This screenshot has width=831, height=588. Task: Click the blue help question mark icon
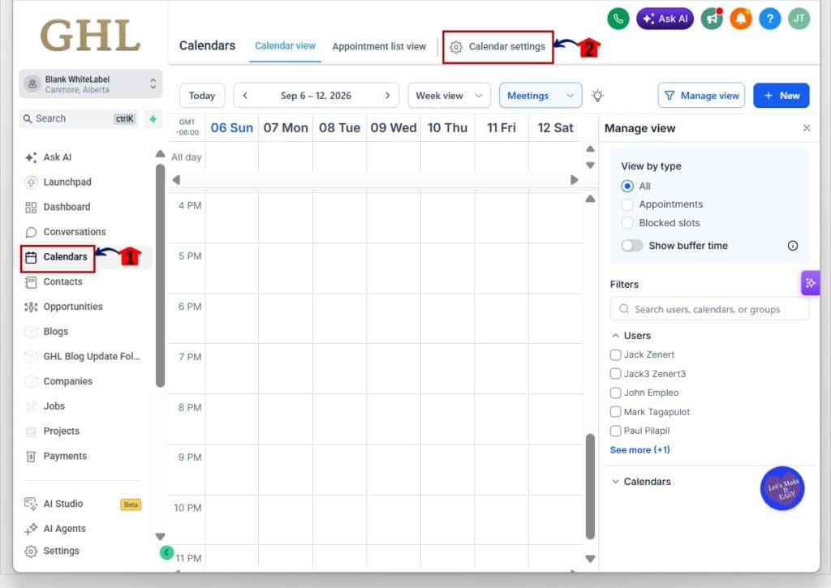pos(769,19)
